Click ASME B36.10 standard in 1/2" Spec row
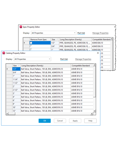 (x=101, y=43)
